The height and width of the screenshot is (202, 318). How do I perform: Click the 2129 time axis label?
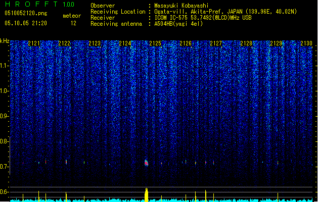pos(276,43)
